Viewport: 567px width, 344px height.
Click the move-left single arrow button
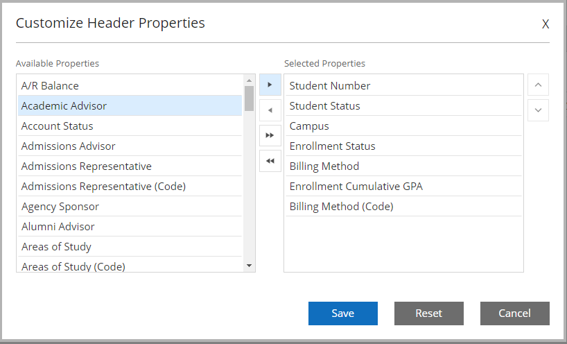click(270, 110)
